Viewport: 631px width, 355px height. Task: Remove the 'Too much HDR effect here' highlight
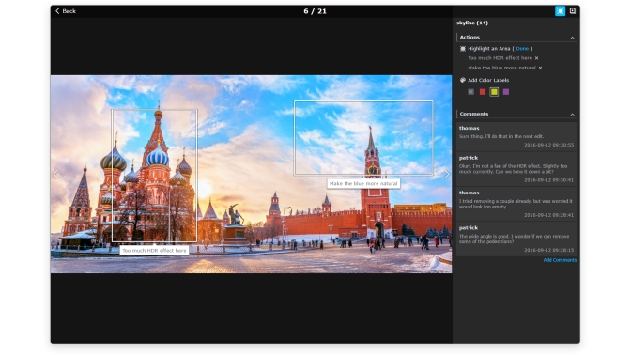pyautogui.click(x=536, y=58)
